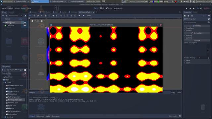Image resolution: width=212 pixels, height=119 pixels.
Task: Collapse the Scens folder in FileSystem
Action: [x=4, y=83]
